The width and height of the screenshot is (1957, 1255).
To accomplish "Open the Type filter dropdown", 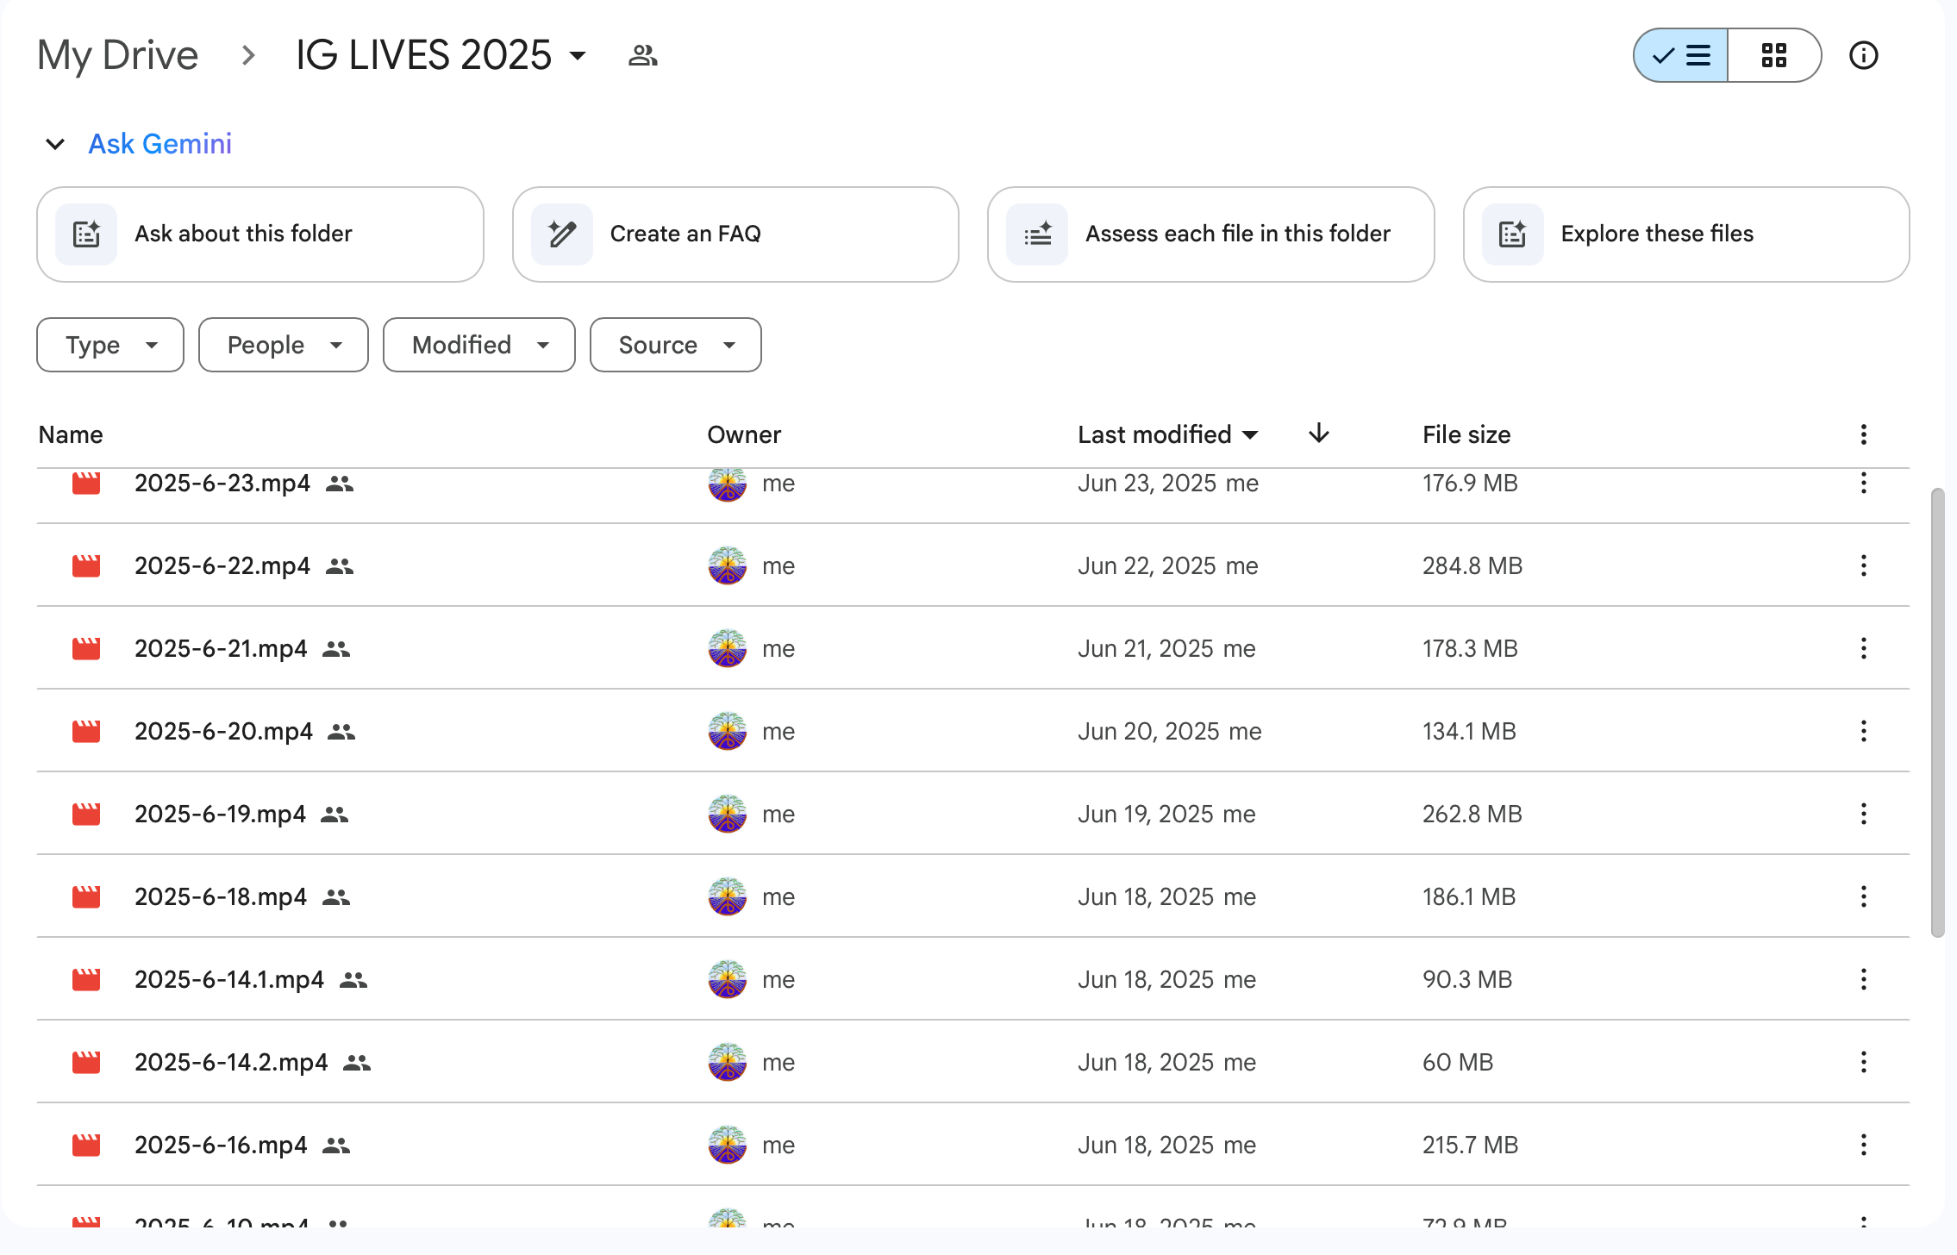I will (x=110, y=345).
